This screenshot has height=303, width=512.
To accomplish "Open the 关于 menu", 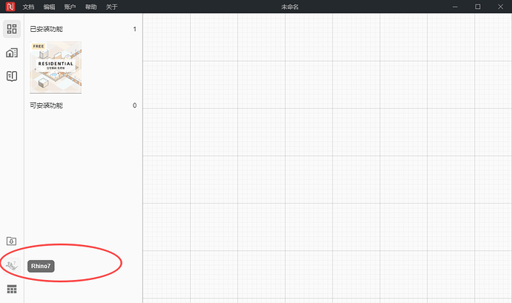I will click(111, 7).
